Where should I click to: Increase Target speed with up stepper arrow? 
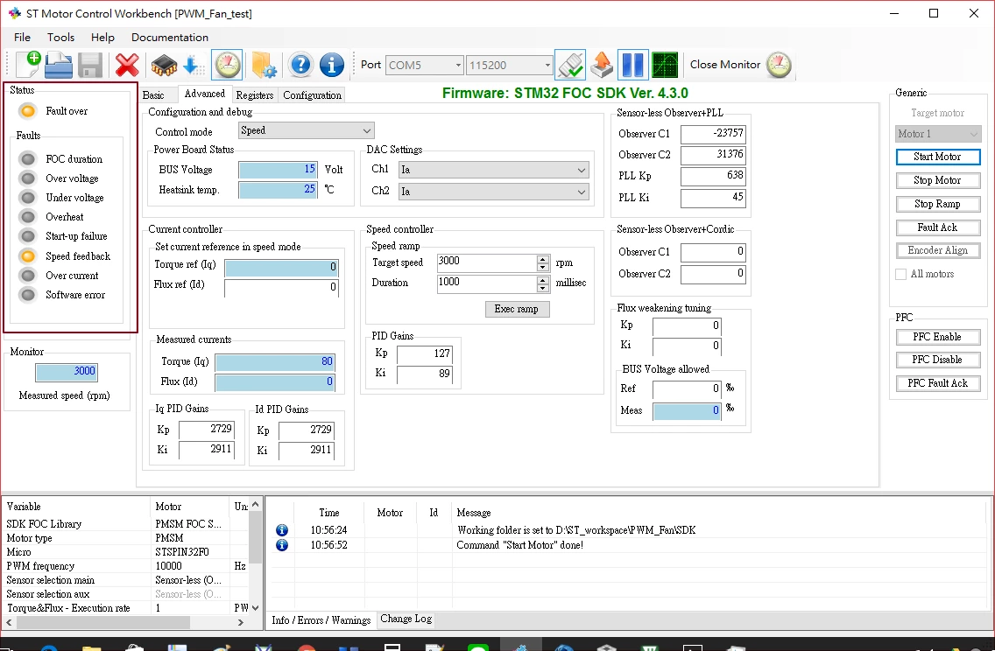point(542,259)
